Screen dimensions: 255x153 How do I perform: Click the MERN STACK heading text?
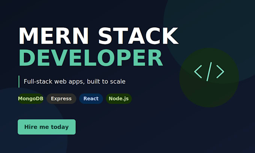coord(99,36)
